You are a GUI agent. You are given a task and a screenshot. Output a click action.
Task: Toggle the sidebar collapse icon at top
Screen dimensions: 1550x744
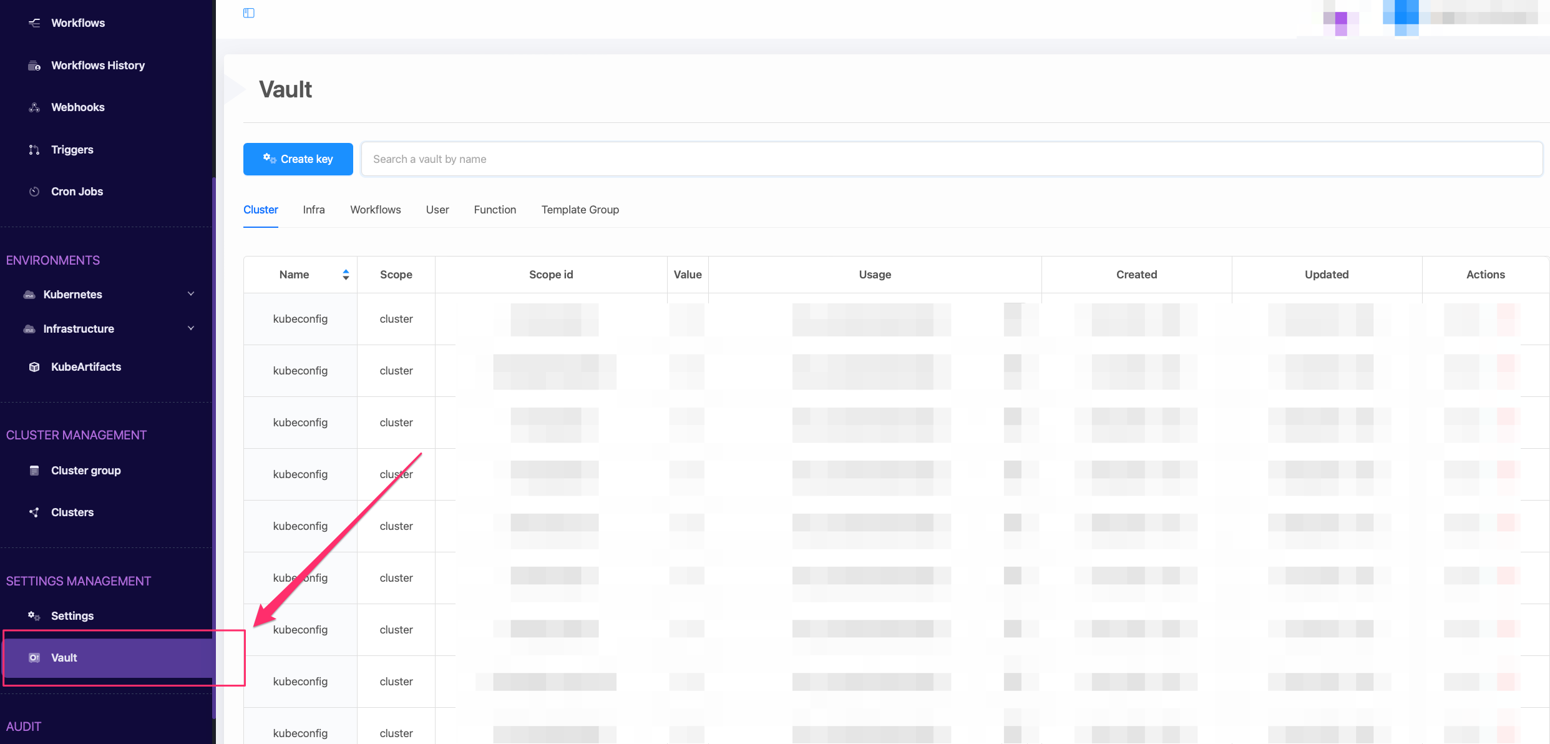click(x=249, y=13)
